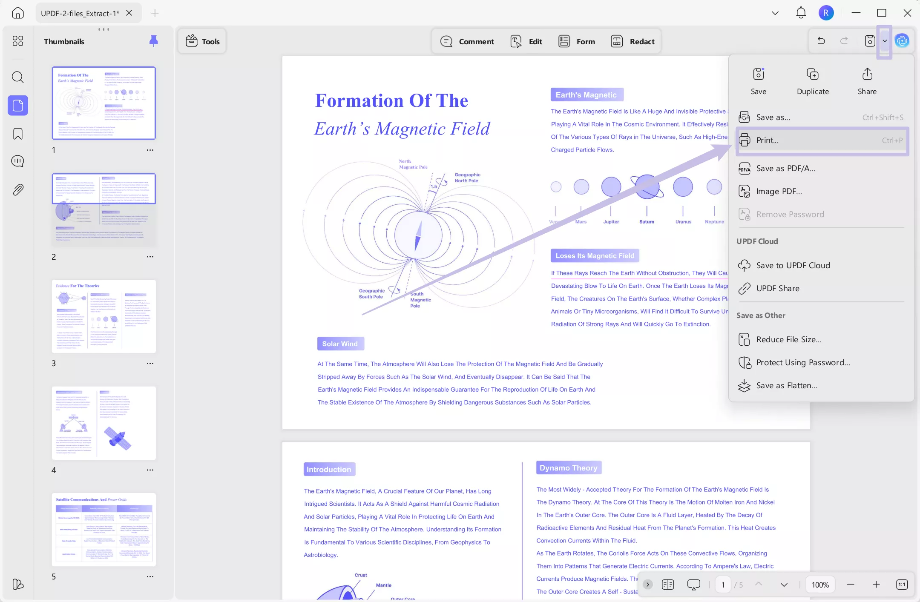The width and height of the screenshot is (920, 602).
Task: Click the undo arrow icon
Action: [821, 41]
